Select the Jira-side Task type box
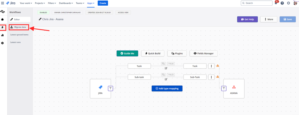This screenshot has width=299, height=115. coord(139,66)
